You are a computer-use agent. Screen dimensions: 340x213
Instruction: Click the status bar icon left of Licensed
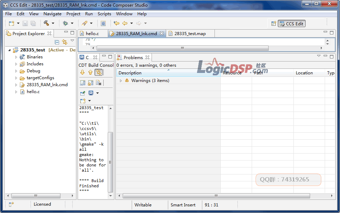11,204
